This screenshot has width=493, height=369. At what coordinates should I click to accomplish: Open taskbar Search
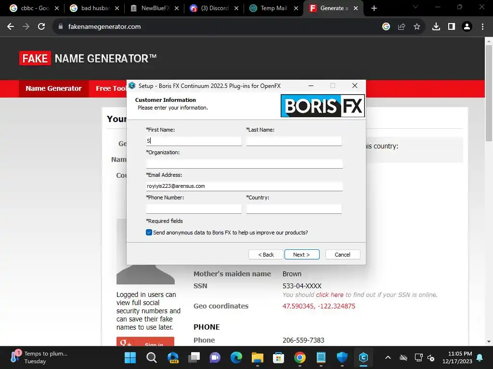coord(152,357)
